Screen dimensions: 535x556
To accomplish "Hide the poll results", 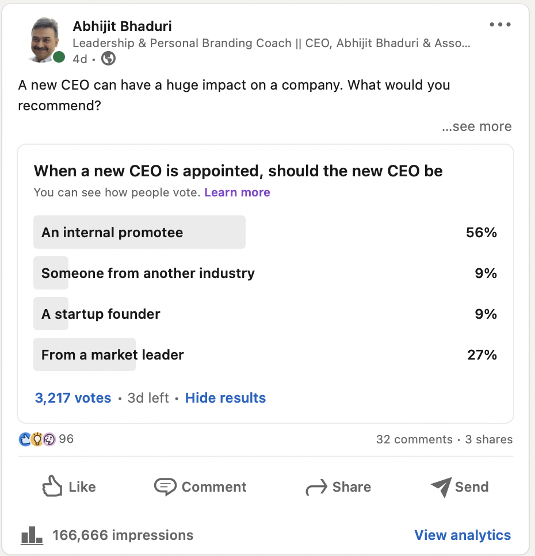I will click(x=226, y=398).
